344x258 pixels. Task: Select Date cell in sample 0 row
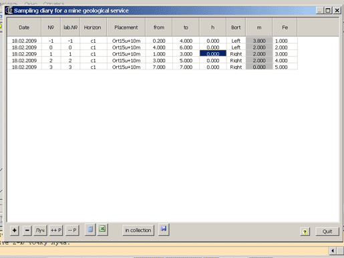(24, 47)
